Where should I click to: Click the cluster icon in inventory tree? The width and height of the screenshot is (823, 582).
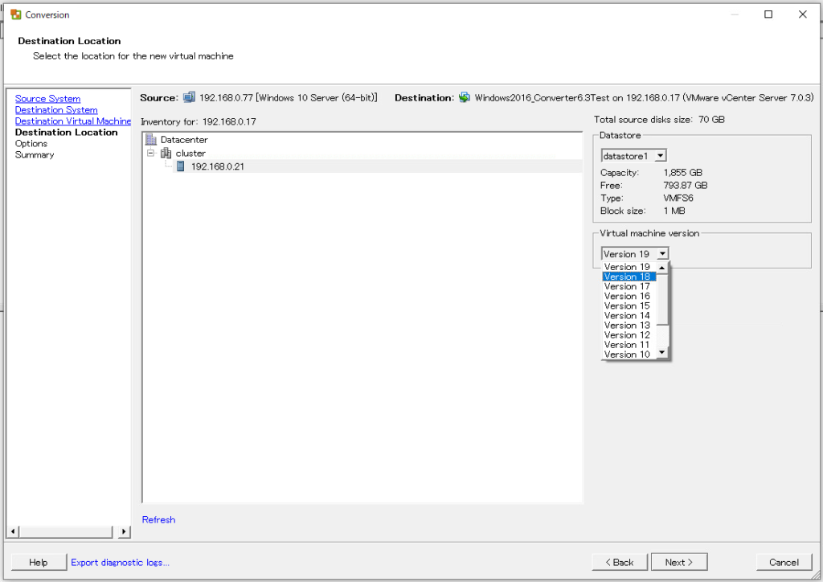[x=166, y=154]
